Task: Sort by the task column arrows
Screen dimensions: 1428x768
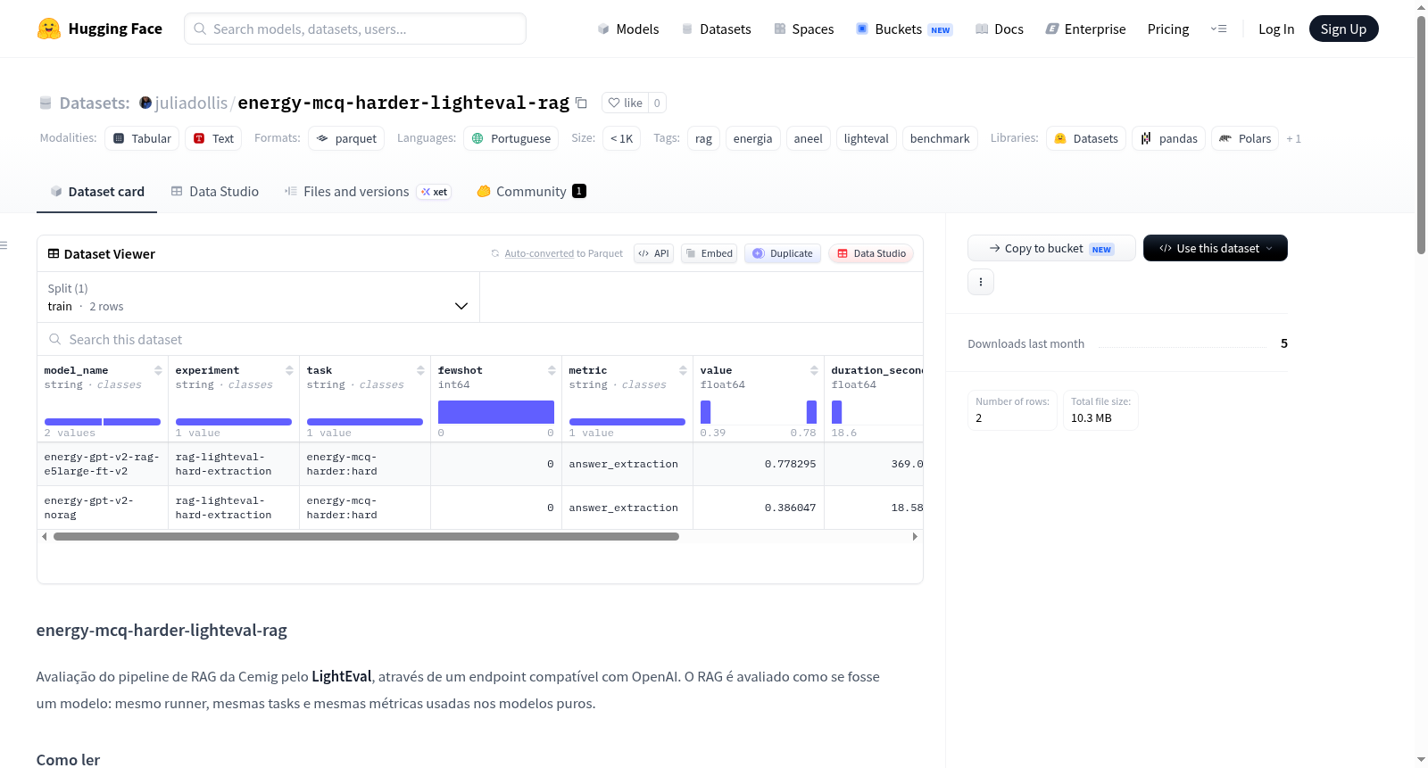Action: click(x=420, y=370)
